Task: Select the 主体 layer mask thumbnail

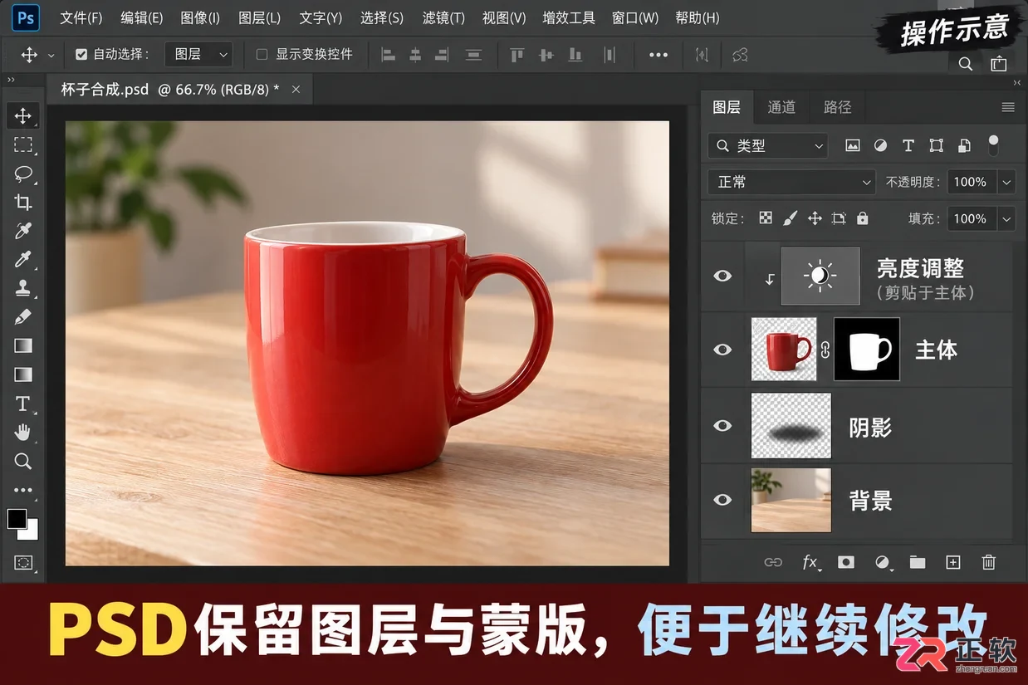Action: 867,350
